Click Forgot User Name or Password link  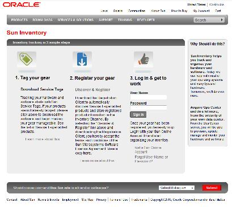pyautogui.click(x=151, y=159)
